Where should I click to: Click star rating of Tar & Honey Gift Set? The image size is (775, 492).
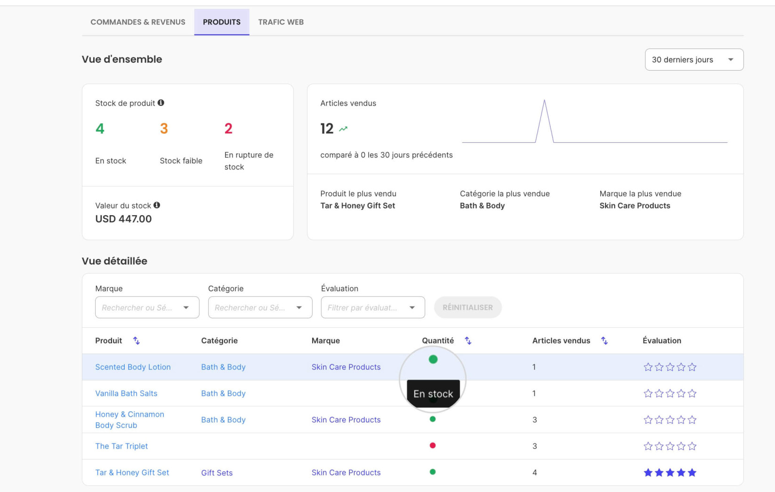(x=670, y=472)
